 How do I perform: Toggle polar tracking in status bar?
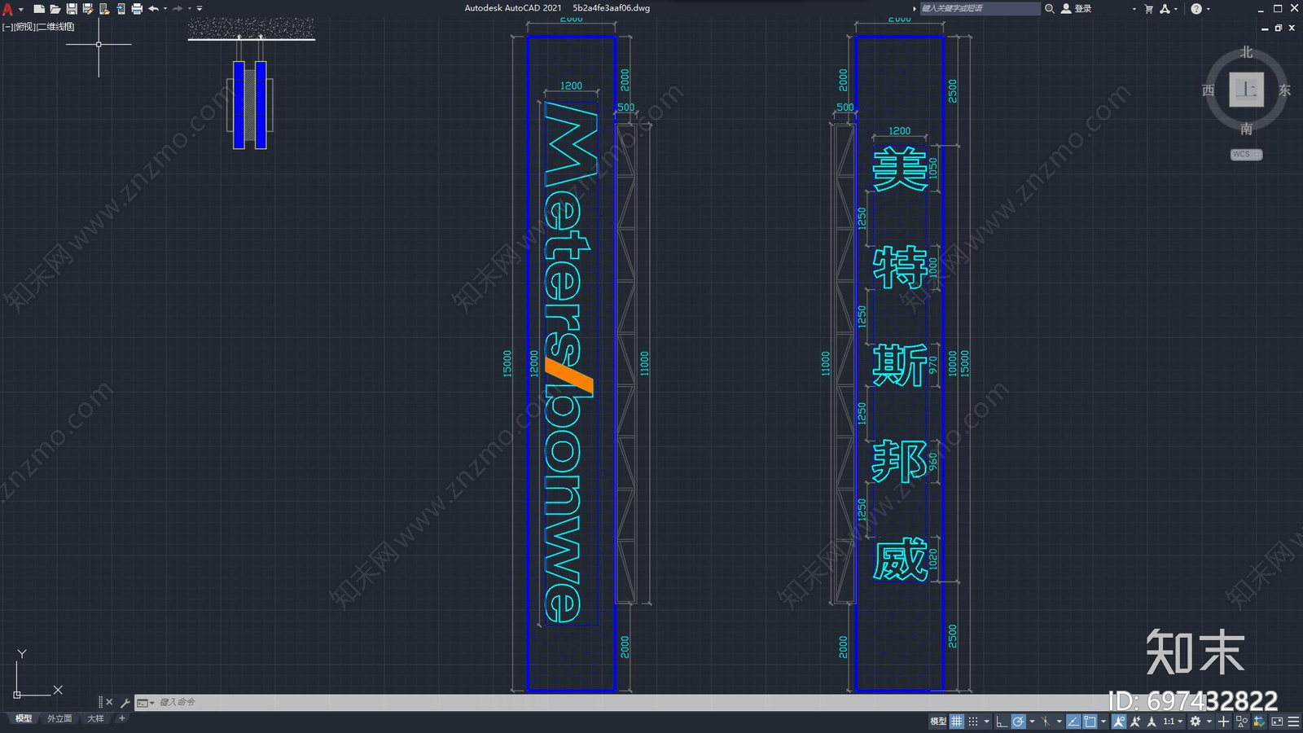pos(1018,721)
